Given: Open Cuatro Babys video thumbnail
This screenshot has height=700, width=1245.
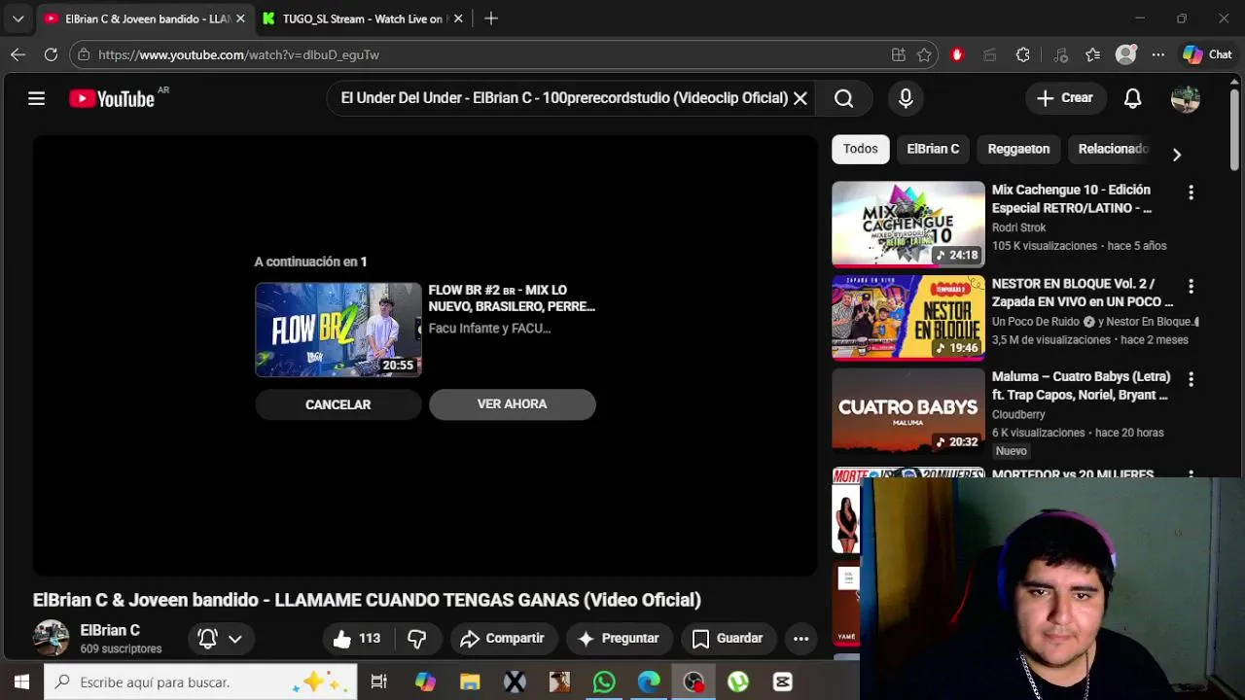Looking at the screenshot, I should 908,410.
